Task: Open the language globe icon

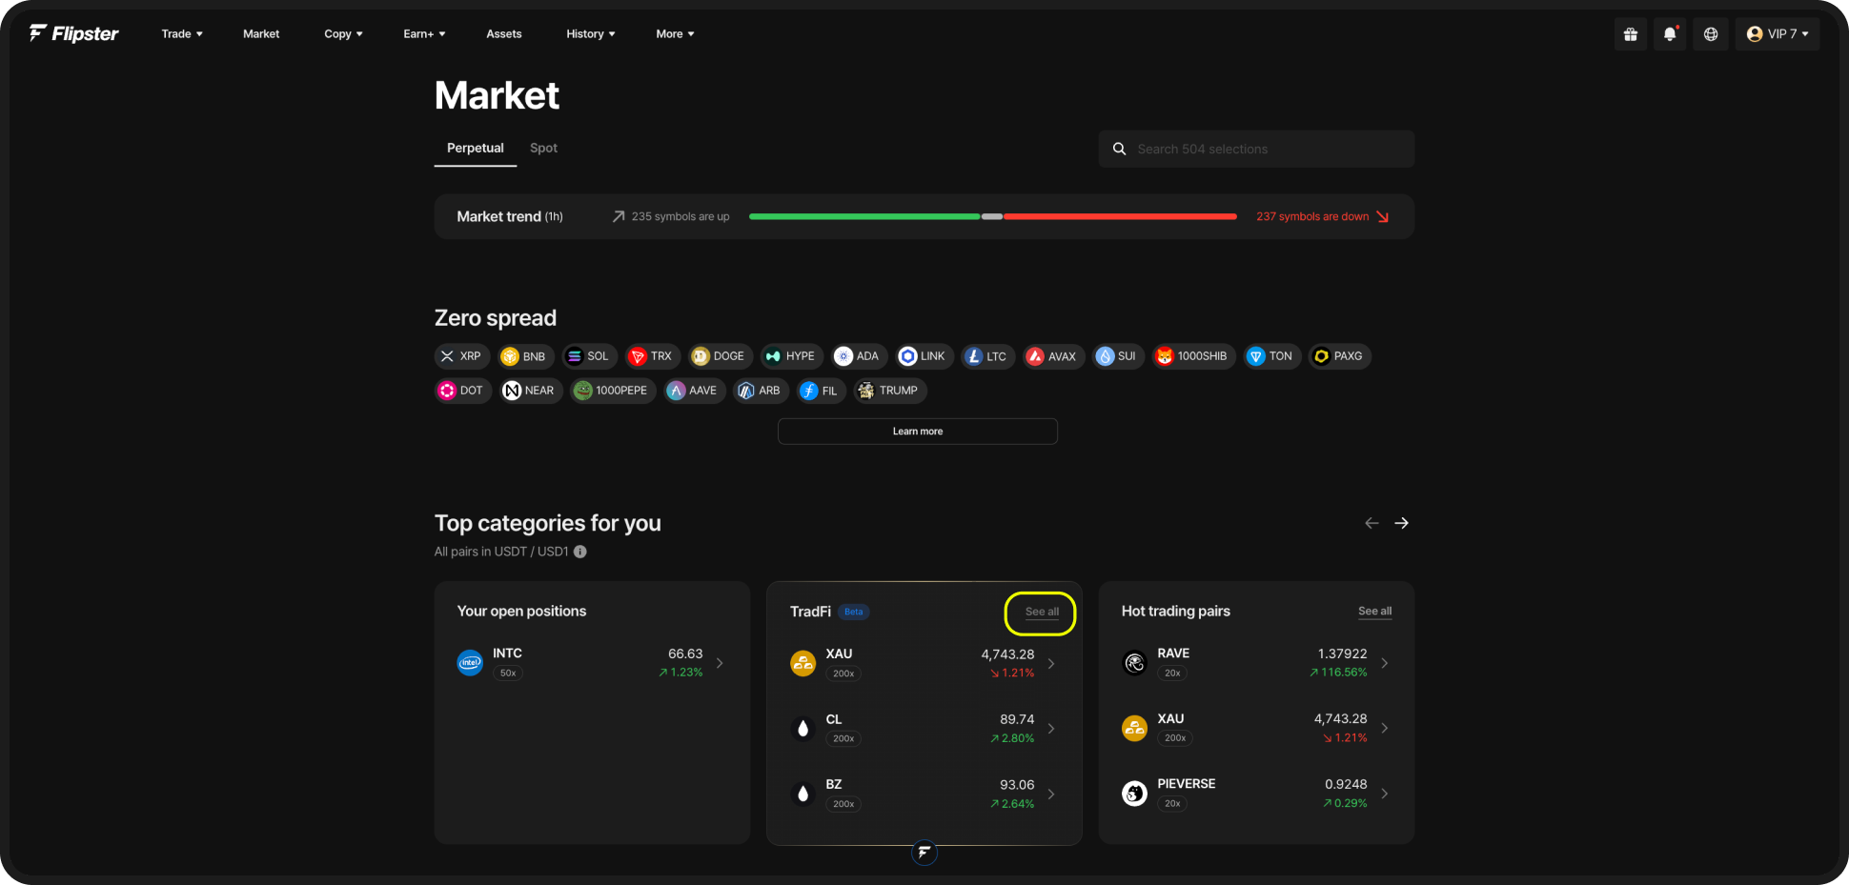Action: (1711, 34)
